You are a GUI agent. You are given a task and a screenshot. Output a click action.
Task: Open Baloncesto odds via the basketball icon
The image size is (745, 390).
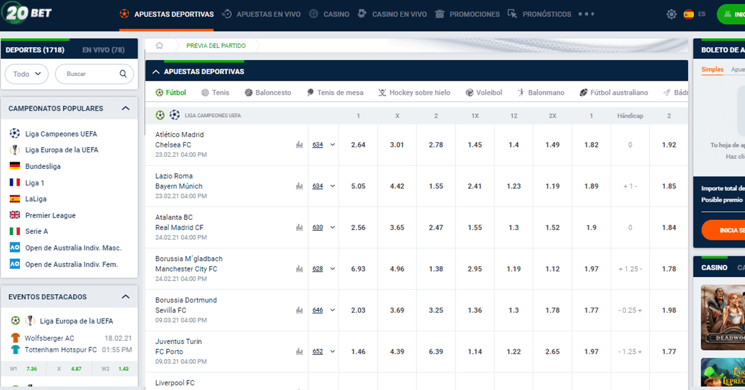click(x=249, y=92)
